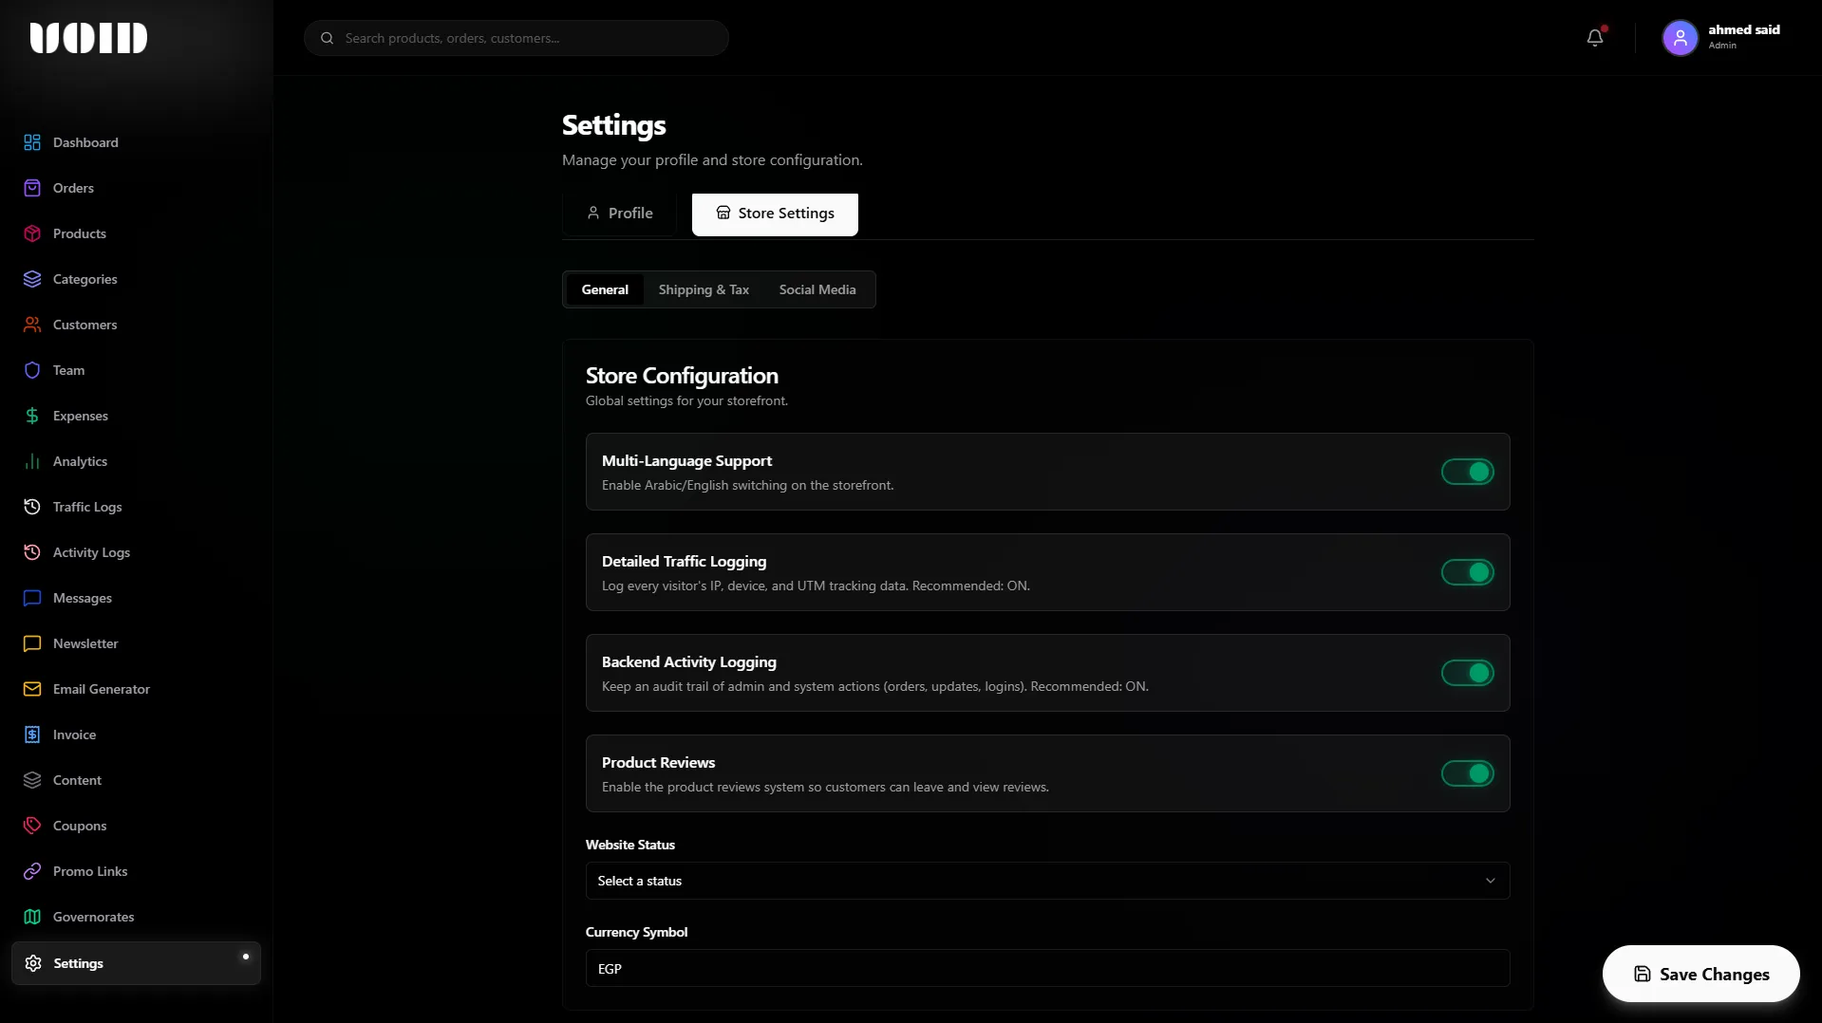Open Governorates page

coord(136,917)
